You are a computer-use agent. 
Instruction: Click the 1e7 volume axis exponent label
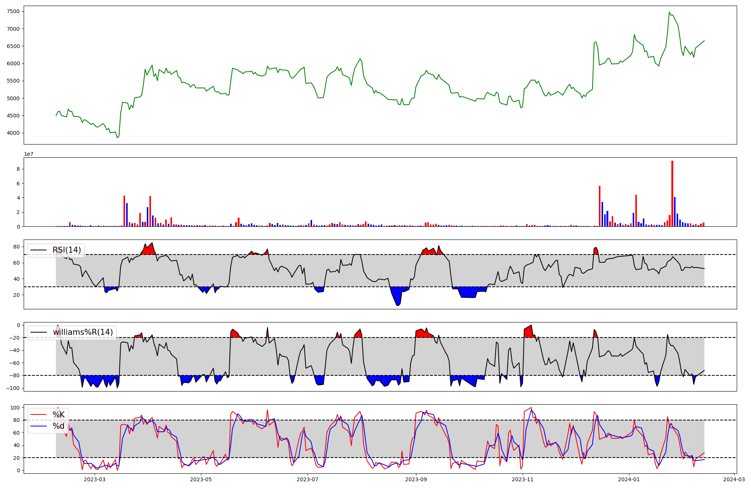(x=28, y=154)
